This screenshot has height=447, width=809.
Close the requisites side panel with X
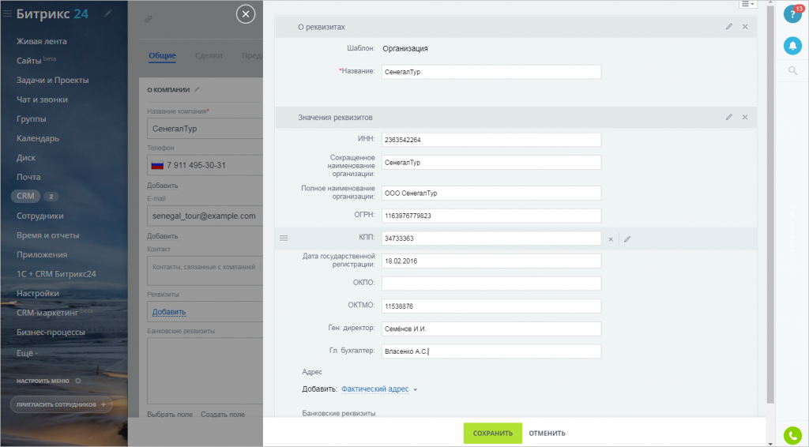point(246,14)
